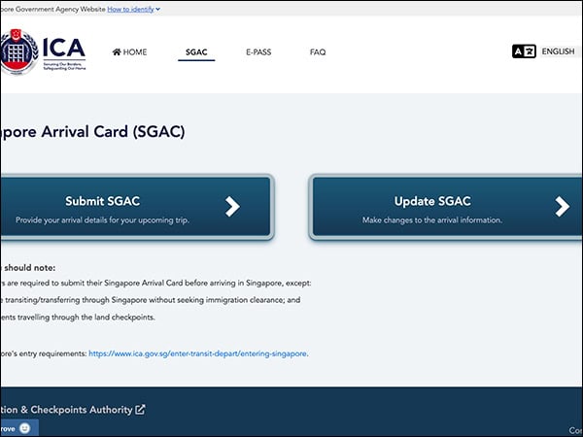583x437 pixels.
Task: Click the language translate icon
Action: pos(524,51)
